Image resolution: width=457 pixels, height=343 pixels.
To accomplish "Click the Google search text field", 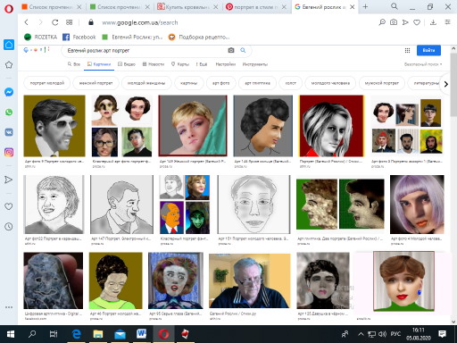I will click(145, 50).
